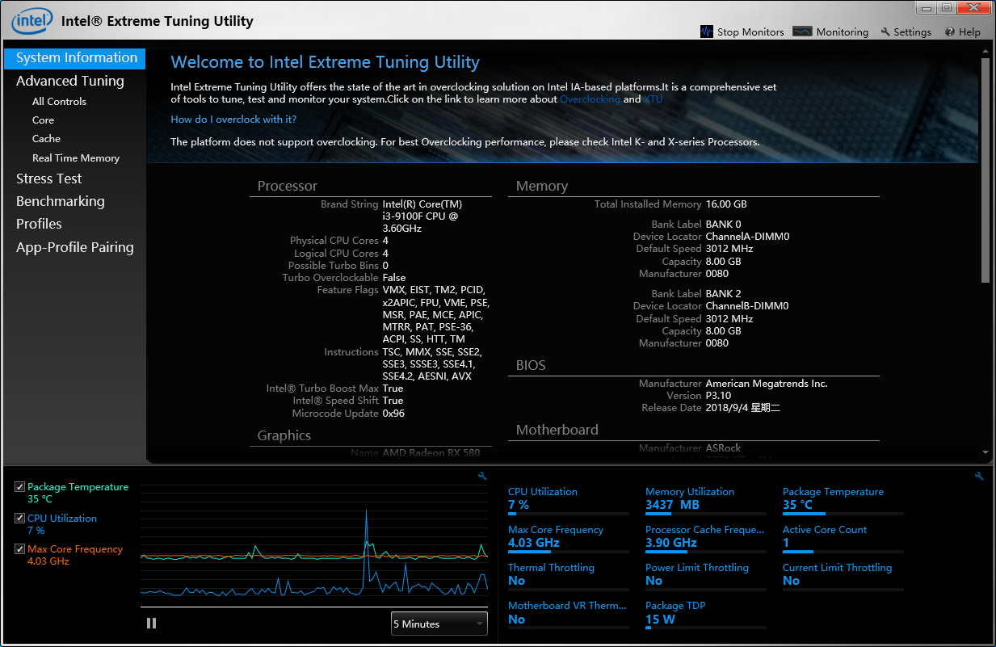Click the Welcome to Intel Extreme Tuning Utility title

pyautogui.click(x=326, y=62)
